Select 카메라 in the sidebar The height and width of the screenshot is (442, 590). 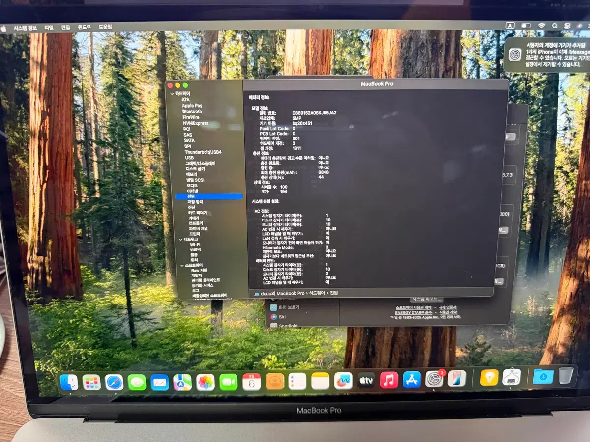(194, 218)
